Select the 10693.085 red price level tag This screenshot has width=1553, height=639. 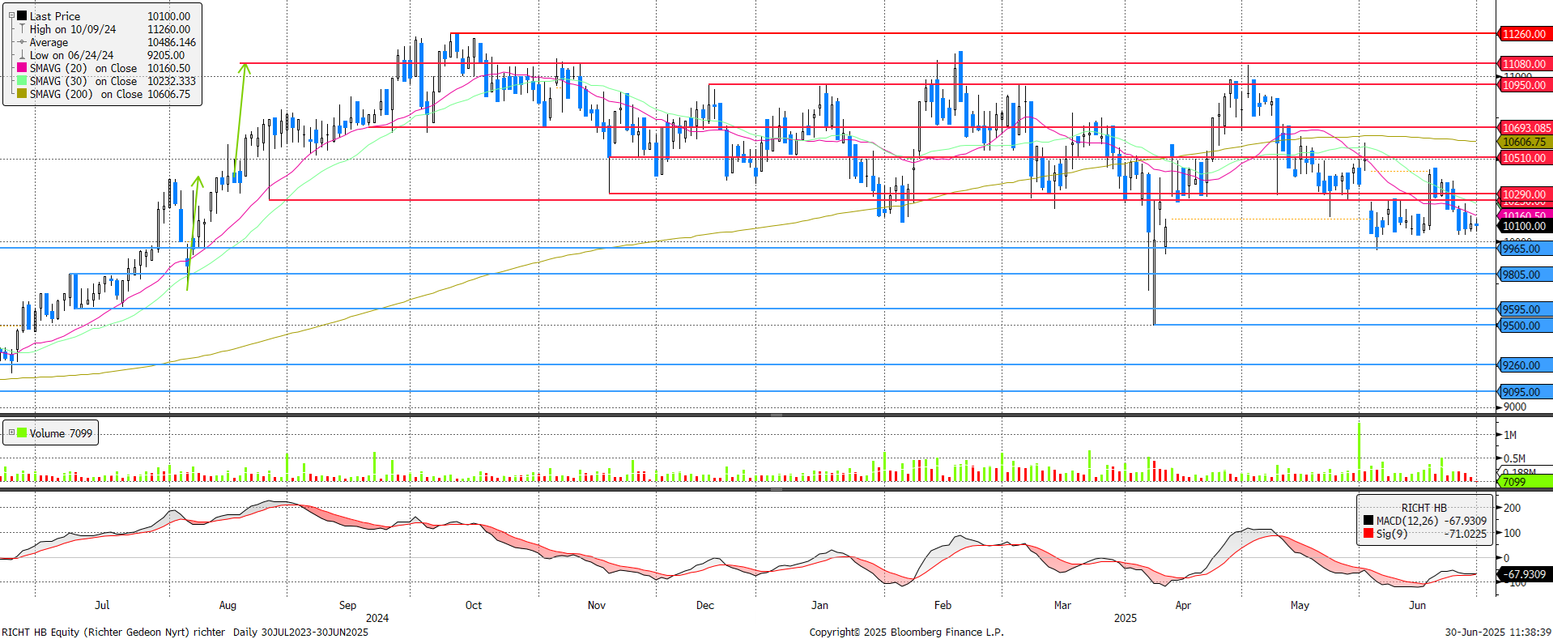pyautogui.click(x=1525, y=128)
